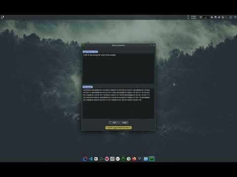237x177 pixels.
Task: Click the button left of Copy
Action: coord(114,122)
